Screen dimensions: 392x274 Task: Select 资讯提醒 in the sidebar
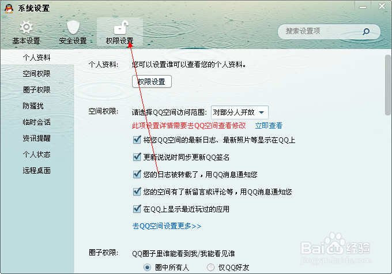click(x=37, y=138)
